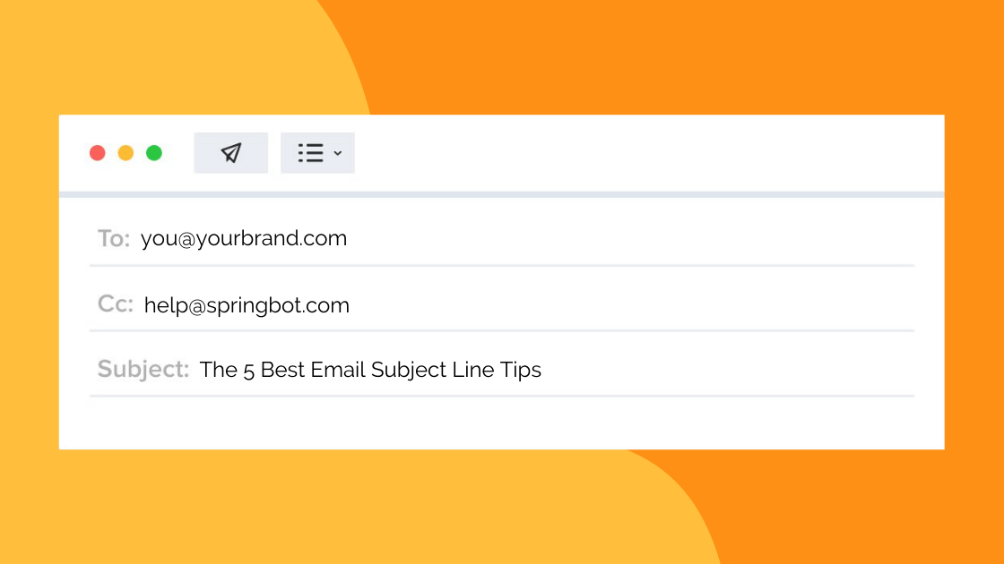
Task: Click the "To:" field label
Action: (x=114, y=239)
